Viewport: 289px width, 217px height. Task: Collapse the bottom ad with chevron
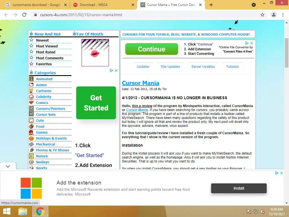tap(8, 166)
